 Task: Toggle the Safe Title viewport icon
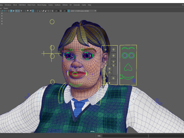pyautogui.click(x=5, y=11)
